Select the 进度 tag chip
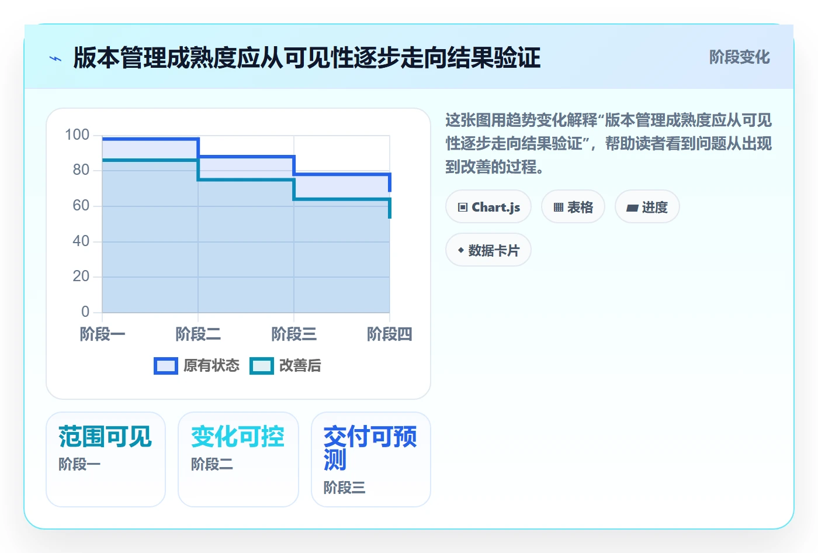The image size is (818, 553). pos(647,207)
